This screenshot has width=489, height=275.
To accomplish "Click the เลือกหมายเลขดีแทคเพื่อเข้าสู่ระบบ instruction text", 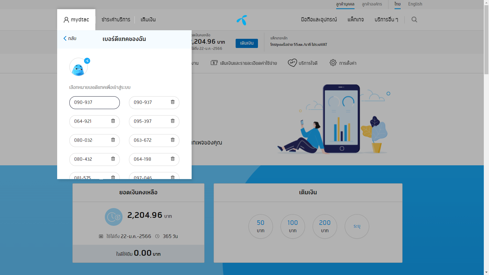I will click(x=100, y=87).
